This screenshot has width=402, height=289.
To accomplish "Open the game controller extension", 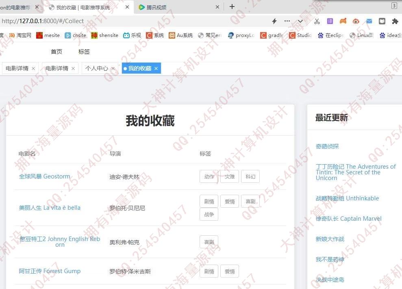I will click(343, 21).
